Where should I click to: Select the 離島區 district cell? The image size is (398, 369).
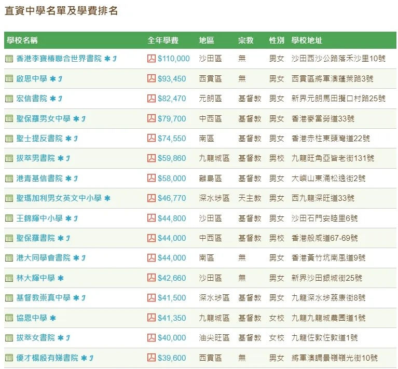(211, 179)
